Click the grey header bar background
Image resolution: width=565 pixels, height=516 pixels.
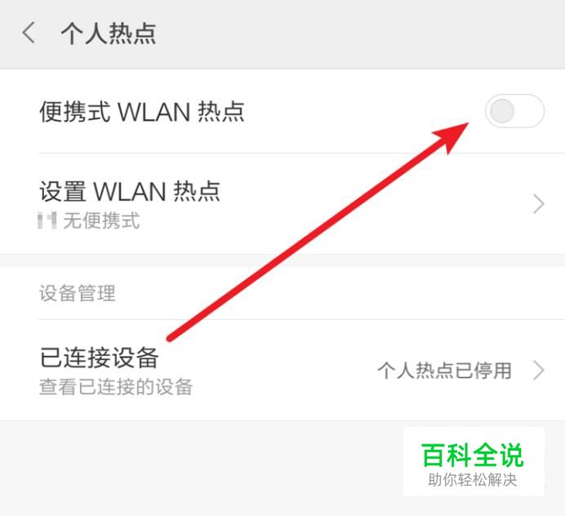282,33
